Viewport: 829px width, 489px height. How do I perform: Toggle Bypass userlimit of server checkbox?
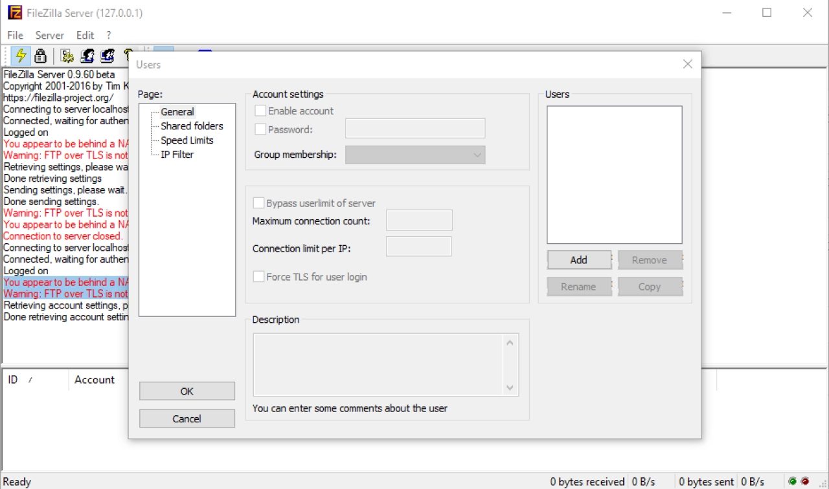coord(258,203)
